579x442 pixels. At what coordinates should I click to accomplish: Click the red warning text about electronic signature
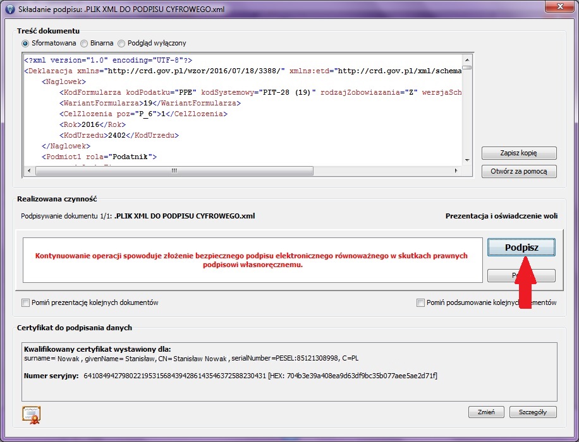pyautogui.click(x=252, y=260)
